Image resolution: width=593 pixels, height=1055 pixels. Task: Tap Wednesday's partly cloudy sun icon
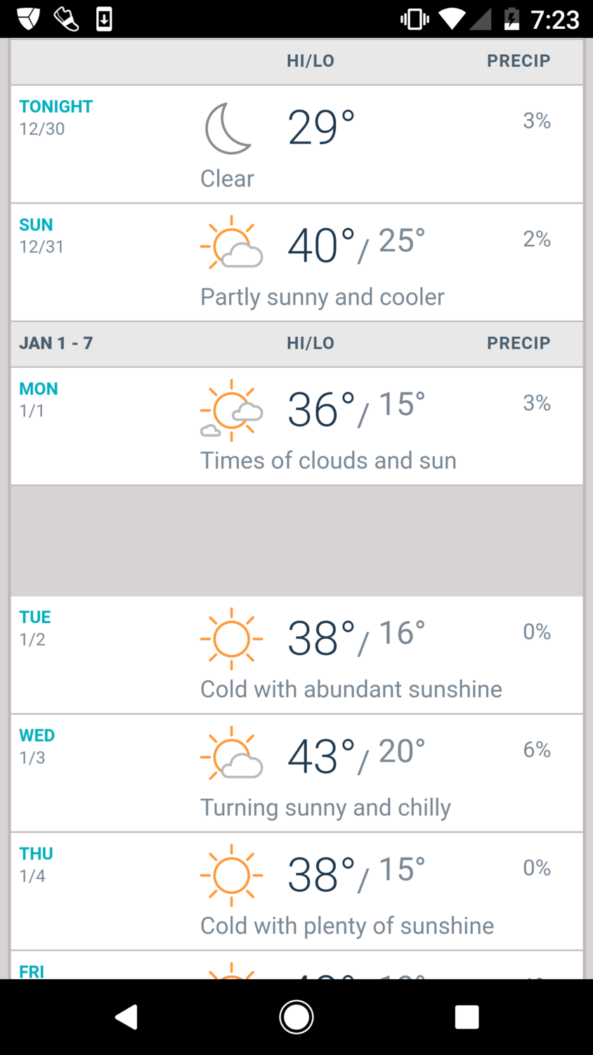[231, 754]
